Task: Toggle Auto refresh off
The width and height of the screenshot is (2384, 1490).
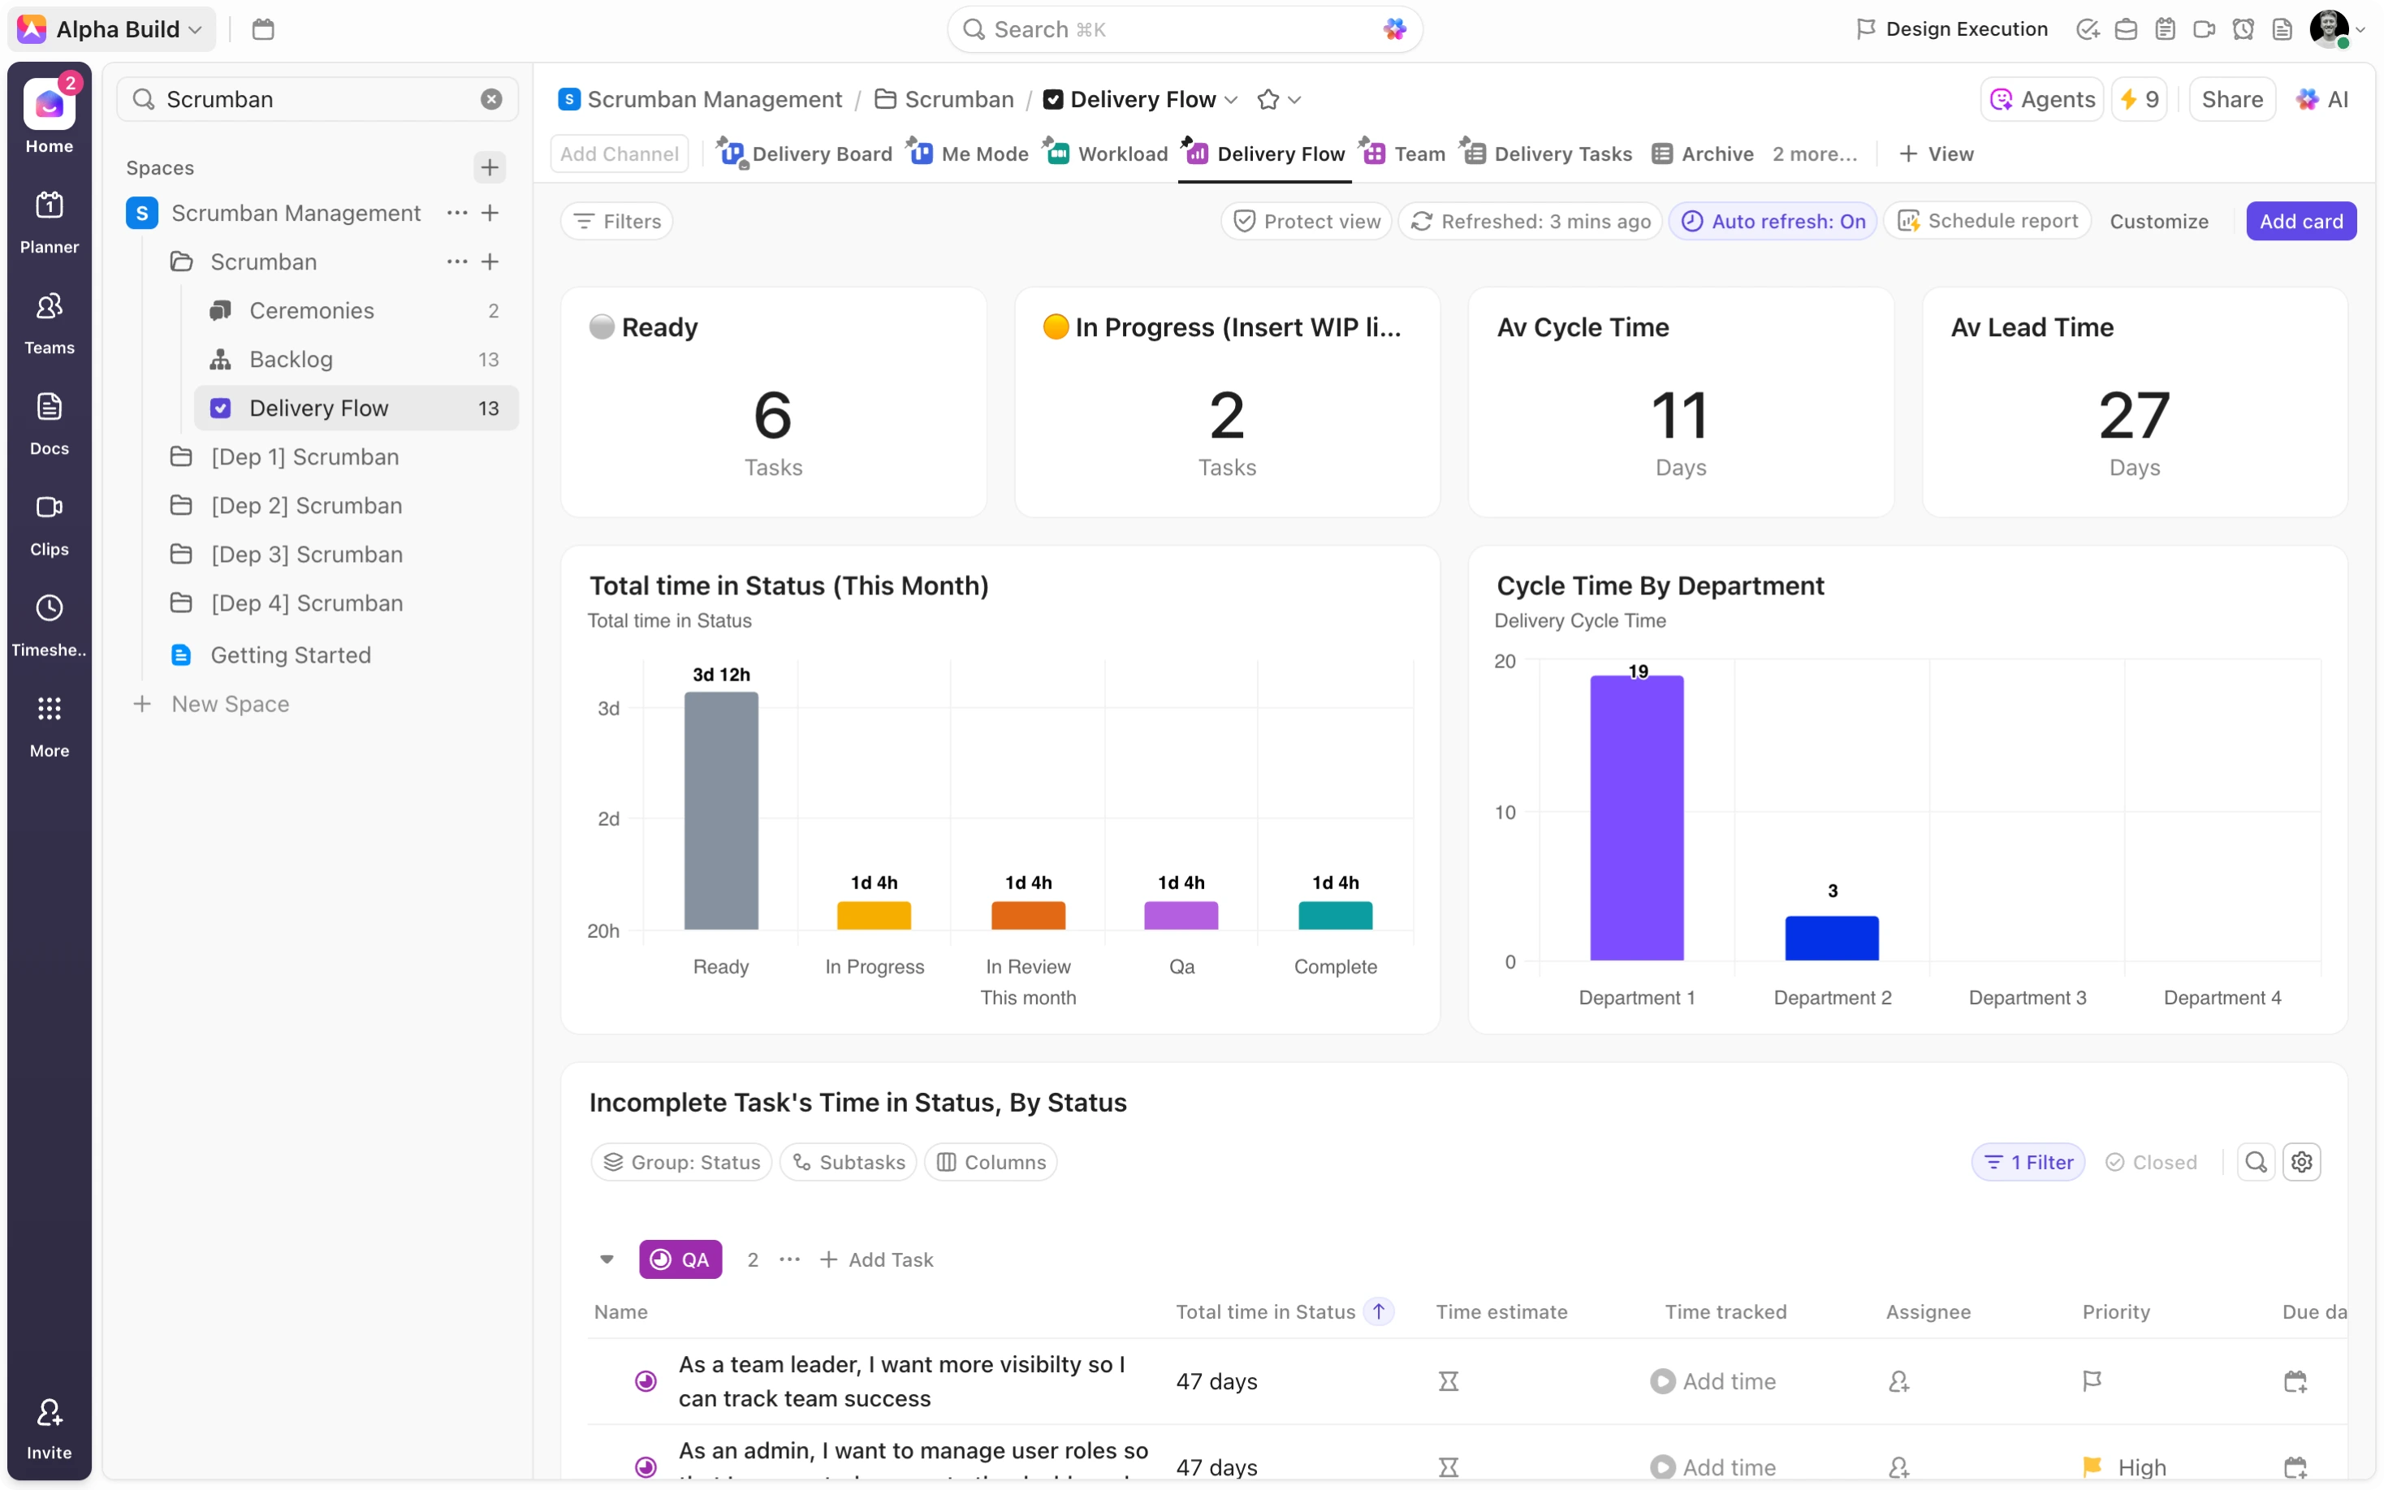Action: [x=1773, y=221]
